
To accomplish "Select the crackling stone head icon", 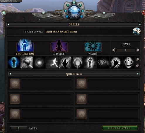I will click(27, 62).
